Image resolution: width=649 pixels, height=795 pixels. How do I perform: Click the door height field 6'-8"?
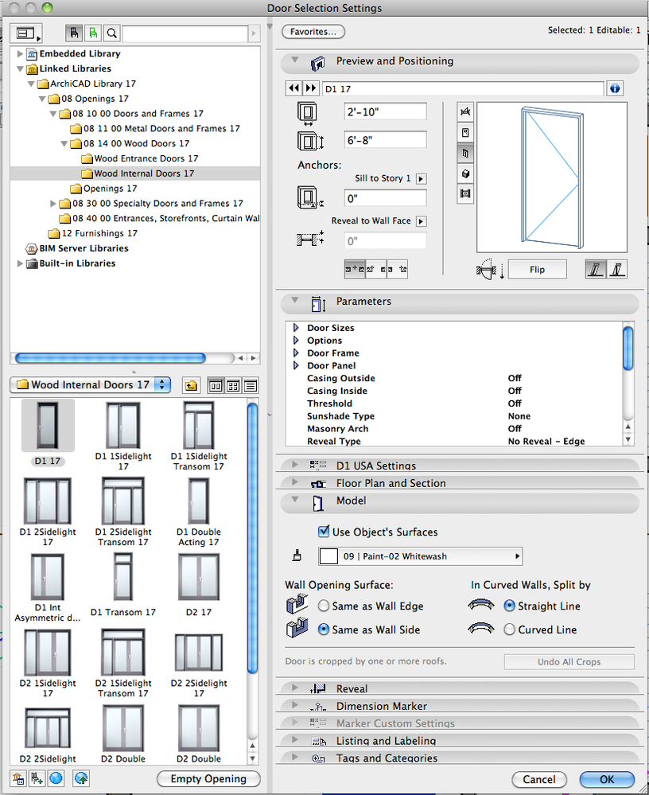(385, 140)
